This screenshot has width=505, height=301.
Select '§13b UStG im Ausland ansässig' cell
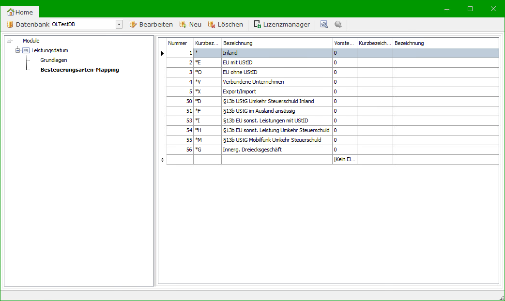(277, 111)
